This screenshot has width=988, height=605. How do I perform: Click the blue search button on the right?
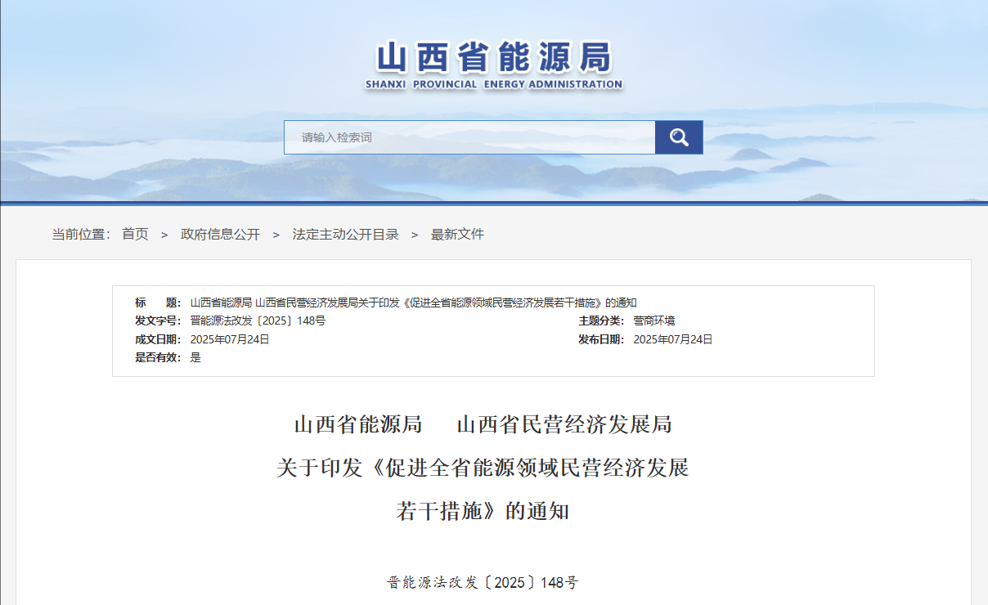679,137
